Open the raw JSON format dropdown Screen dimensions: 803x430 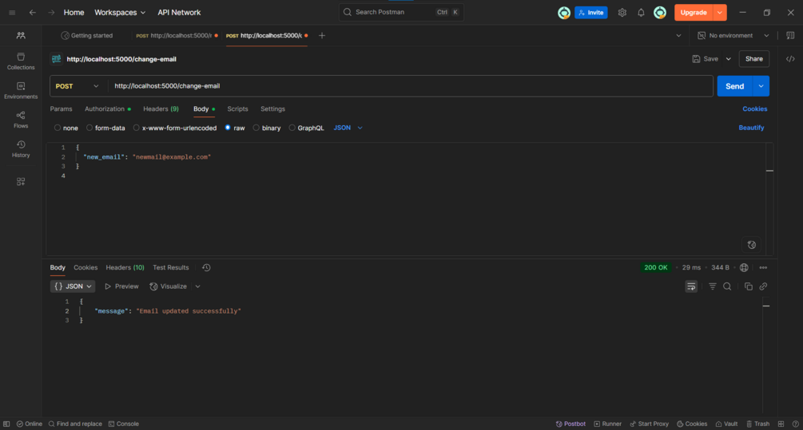pyautogui.click(x=348, y=128)
